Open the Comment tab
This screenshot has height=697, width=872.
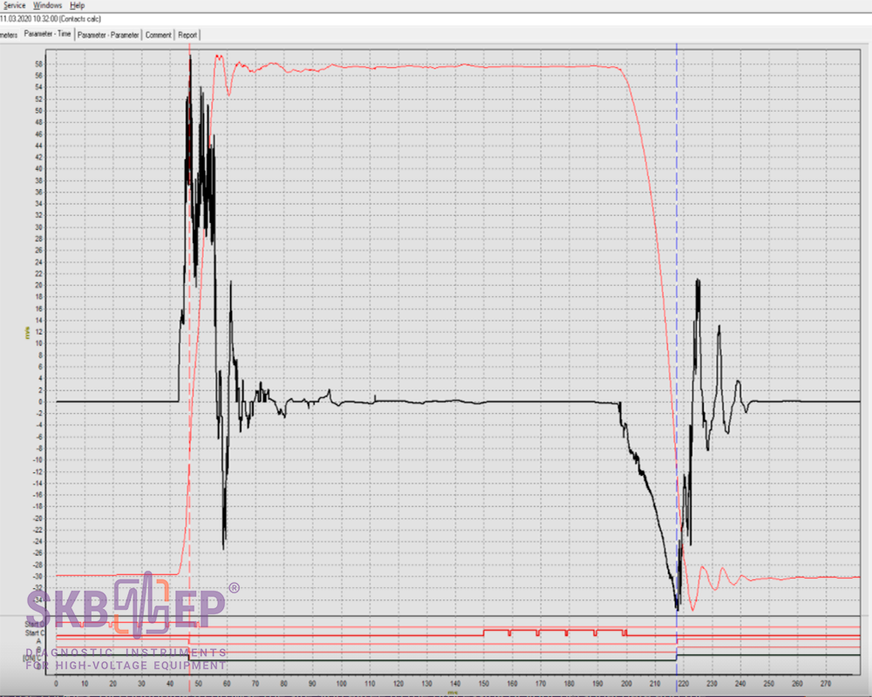click(x=158, y=35)
